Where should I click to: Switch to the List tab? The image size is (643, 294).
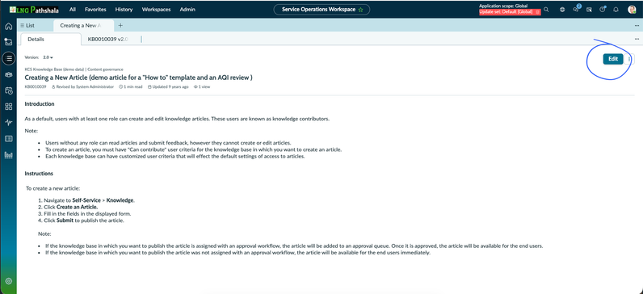click(x=27, y=25)
